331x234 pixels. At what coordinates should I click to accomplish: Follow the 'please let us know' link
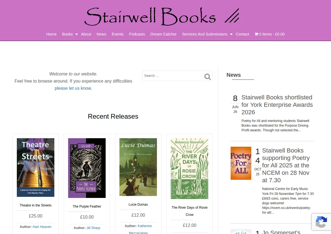[x=73, y=88]
